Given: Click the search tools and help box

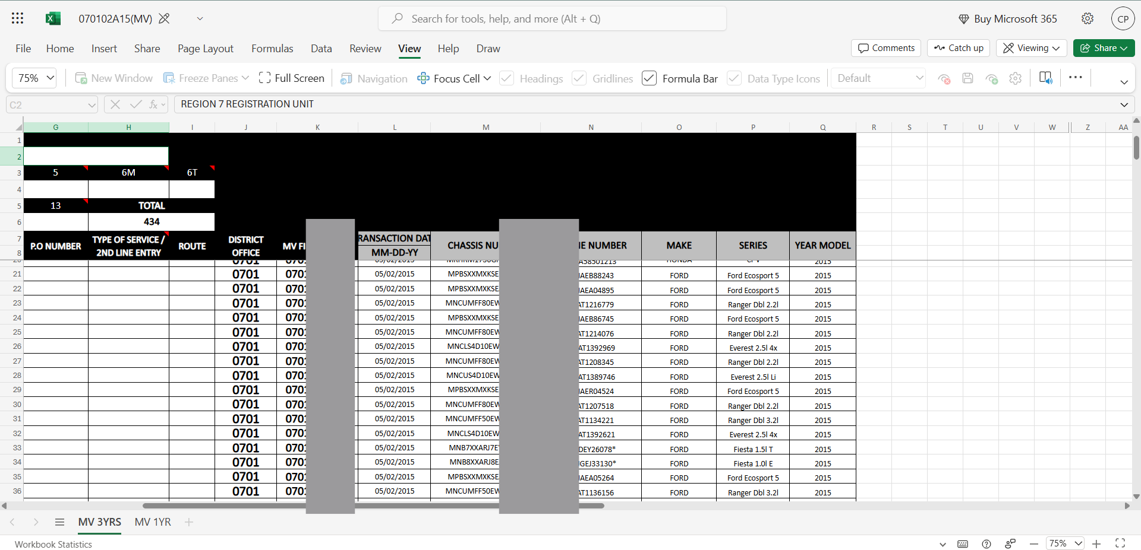Looking at the screenshot, I should [552, 18].
